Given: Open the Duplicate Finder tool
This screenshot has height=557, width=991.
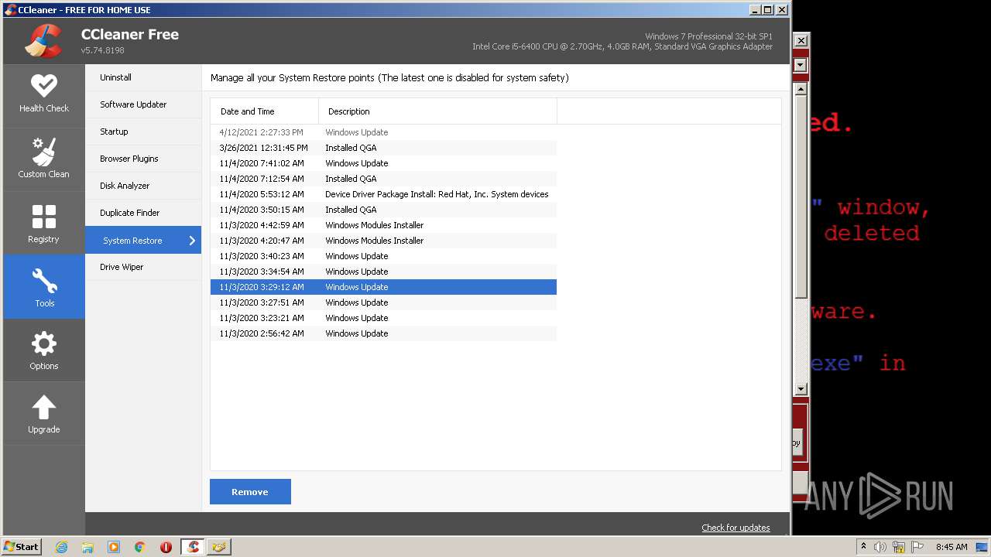Looking at the screenshot, I should pos(143,213).
